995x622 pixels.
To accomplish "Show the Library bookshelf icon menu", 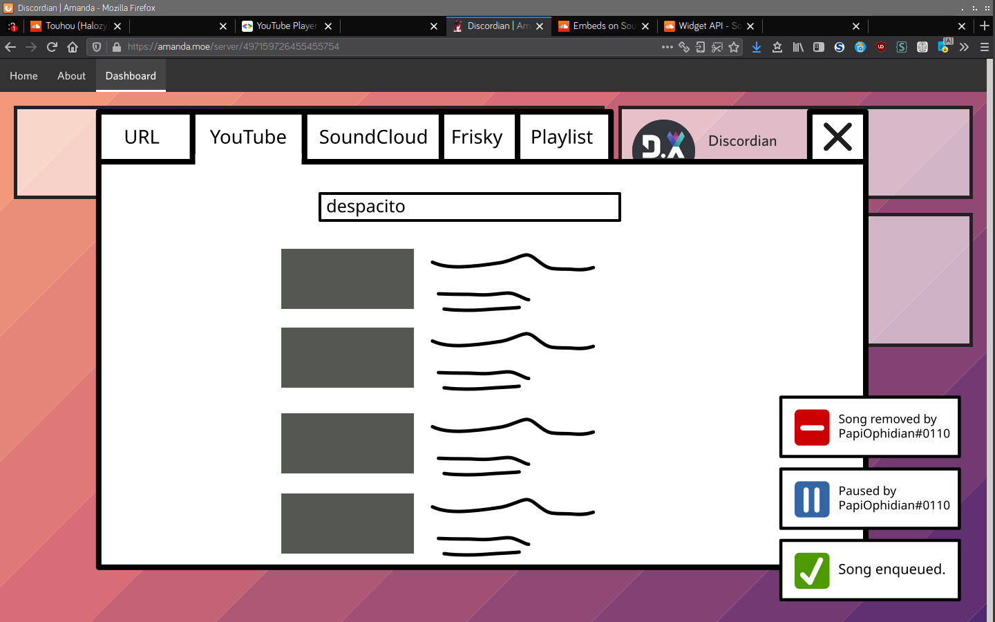I will [798, 47].
